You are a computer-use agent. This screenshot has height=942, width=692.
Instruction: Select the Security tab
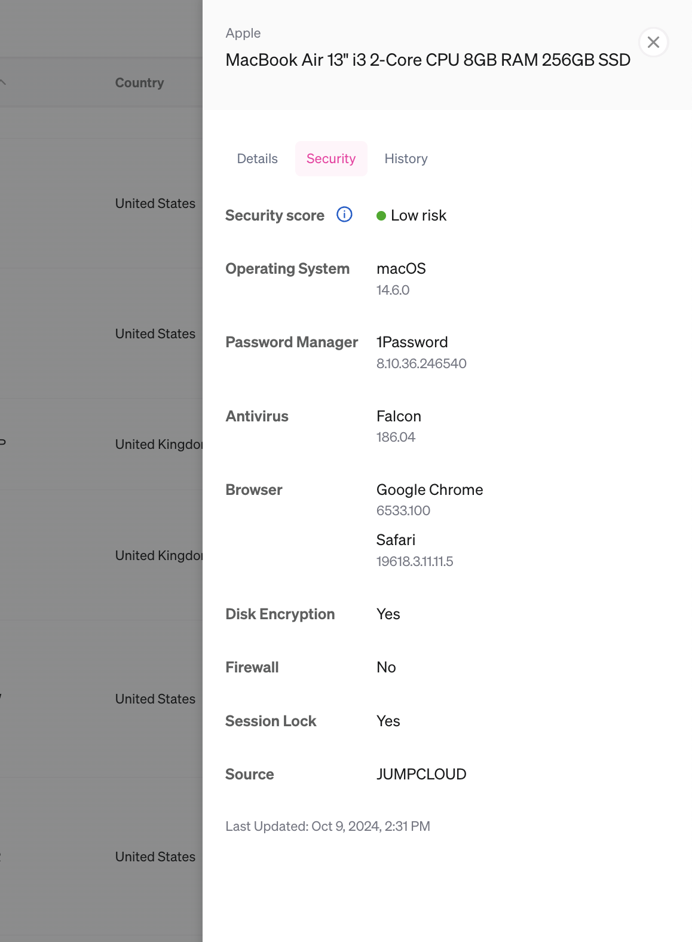pyautogui.click(x=331, y=158)
